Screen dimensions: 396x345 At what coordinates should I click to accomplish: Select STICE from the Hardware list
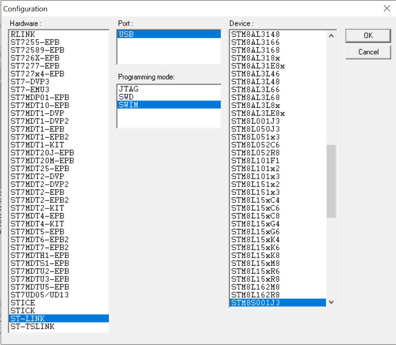coord(22,302)
